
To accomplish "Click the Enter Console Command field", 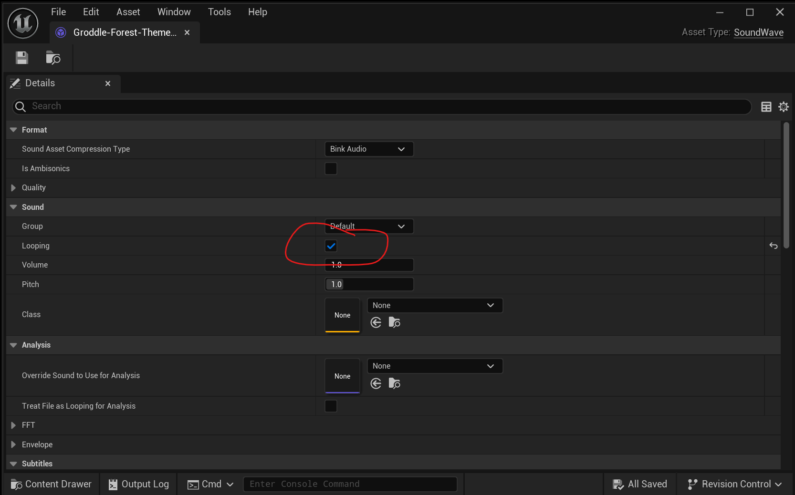I will click(350, 484).
